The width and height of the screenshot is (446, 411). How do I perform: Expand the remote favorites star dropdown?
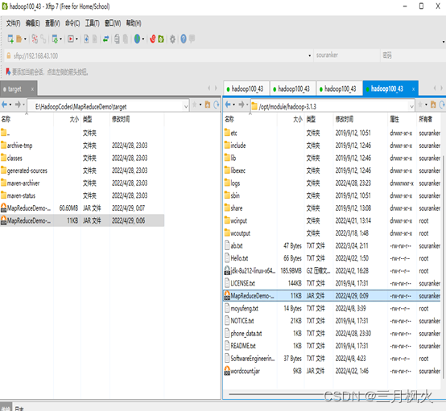(426, 105)
